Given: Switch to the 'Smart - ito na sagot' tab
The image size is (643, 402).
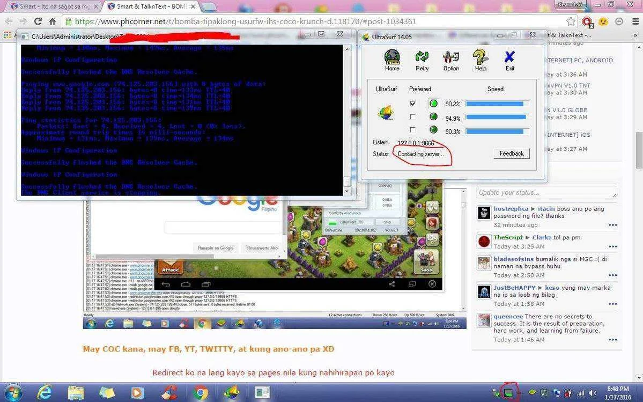Looking at the screenshot, I should point(53,6).
